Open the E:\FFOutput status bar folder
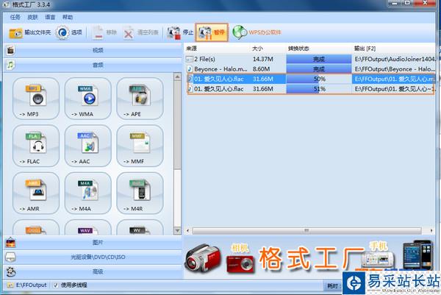This screenshot has width=441, height=295. tap(27, 285)
